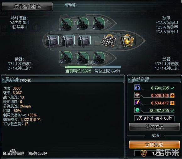Click the energy lightning resource icon
Screen dimensions: 182x159
pyautogui.click(x=137, y=102)
